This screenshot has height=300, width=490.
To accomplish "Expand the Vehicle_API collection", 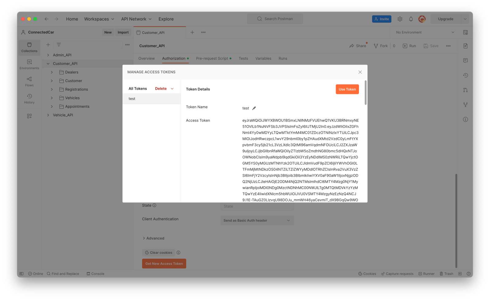I will 48,115.
